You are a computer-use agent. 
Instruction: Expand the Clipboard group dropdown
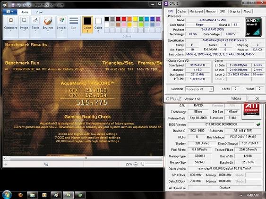(x=11, y=31)
